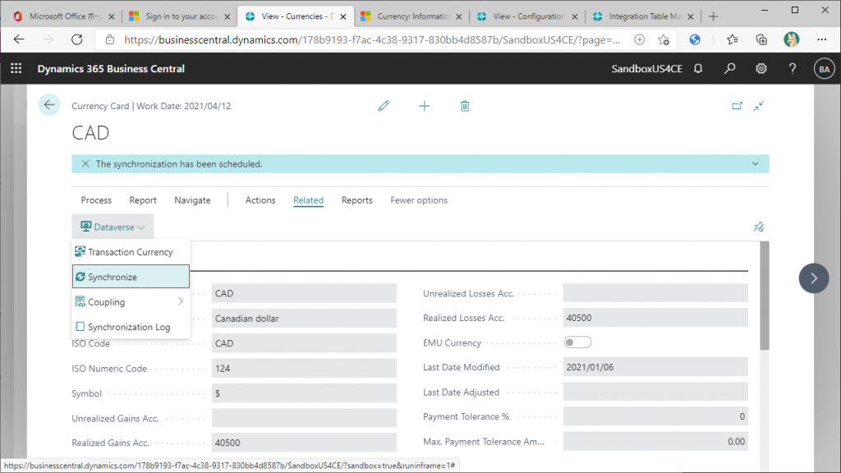The height and width of the screenshot is (473, 841).
Task: Open the browser settings and more menu
Action: (821, 39)
